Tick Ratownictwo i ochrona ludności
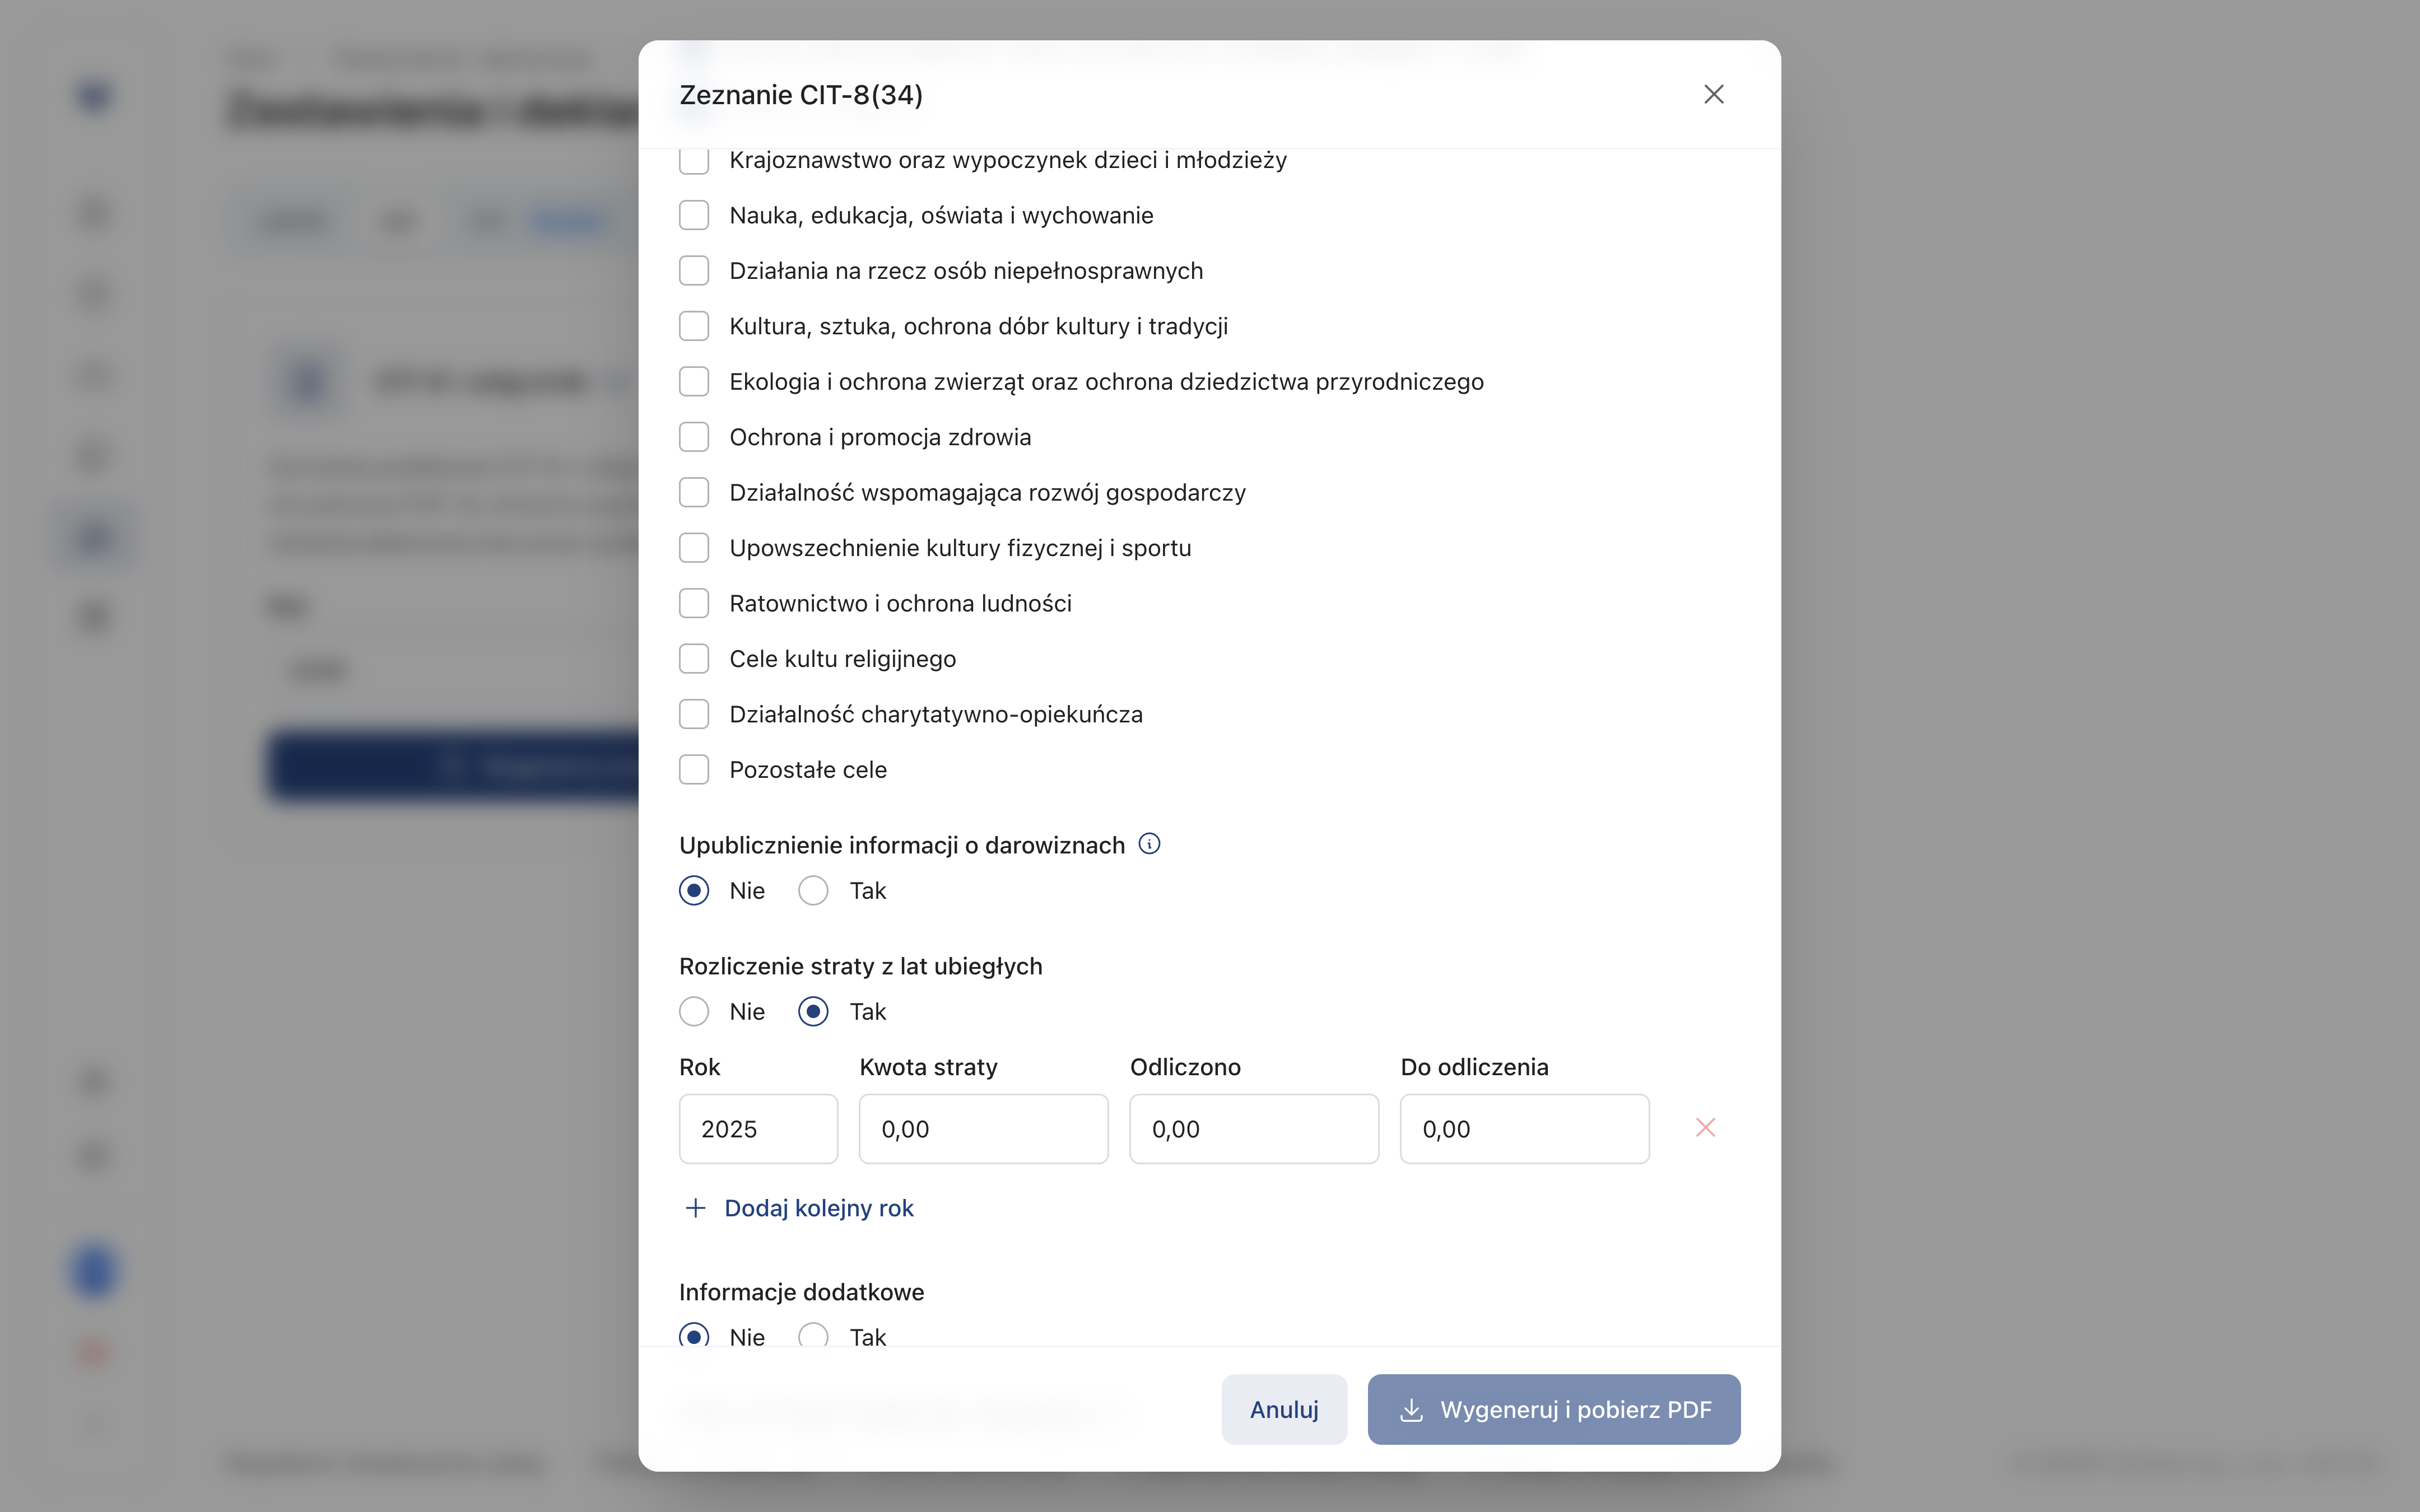 pyautogui.click(x=694, y=604)
